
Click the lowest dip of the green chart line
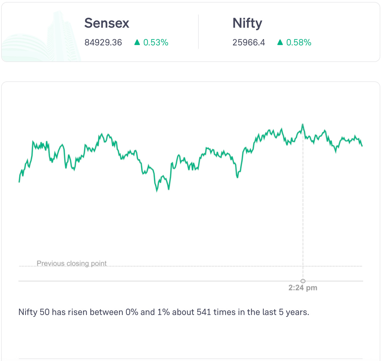157,191
